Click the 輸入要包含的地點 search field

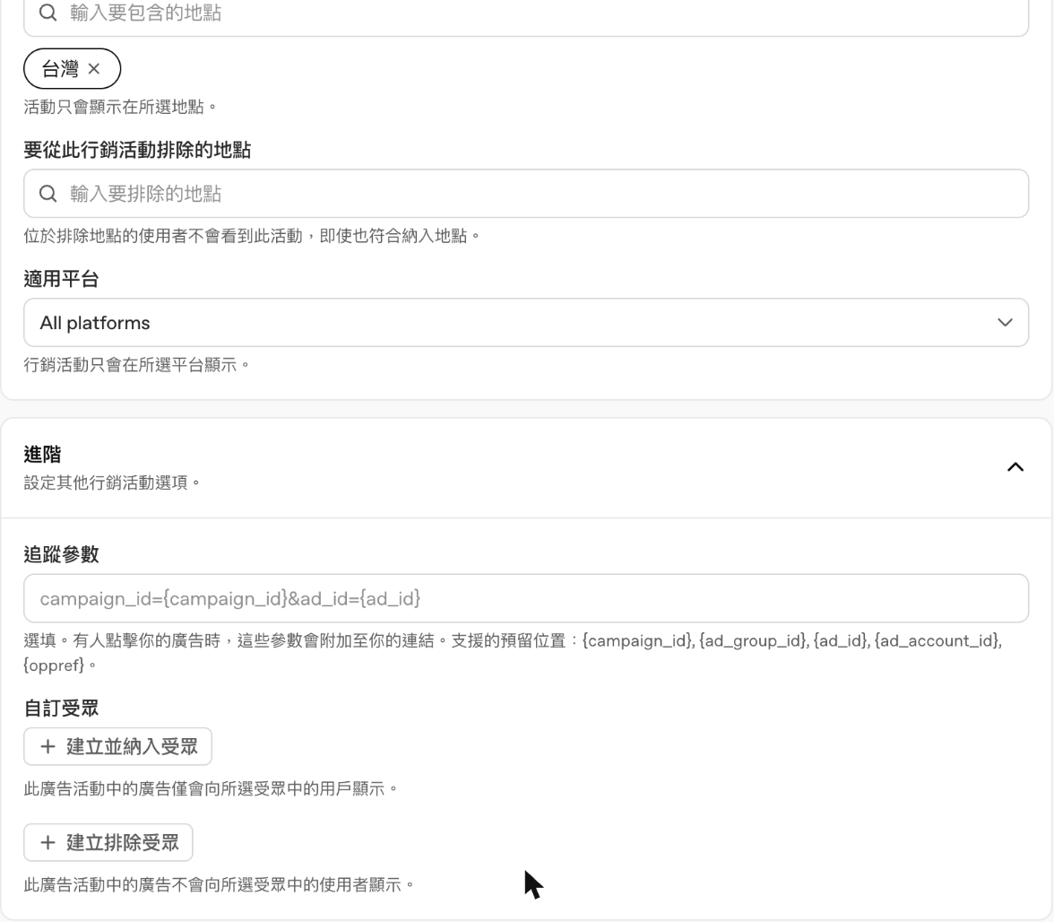[x=525, y=13]
